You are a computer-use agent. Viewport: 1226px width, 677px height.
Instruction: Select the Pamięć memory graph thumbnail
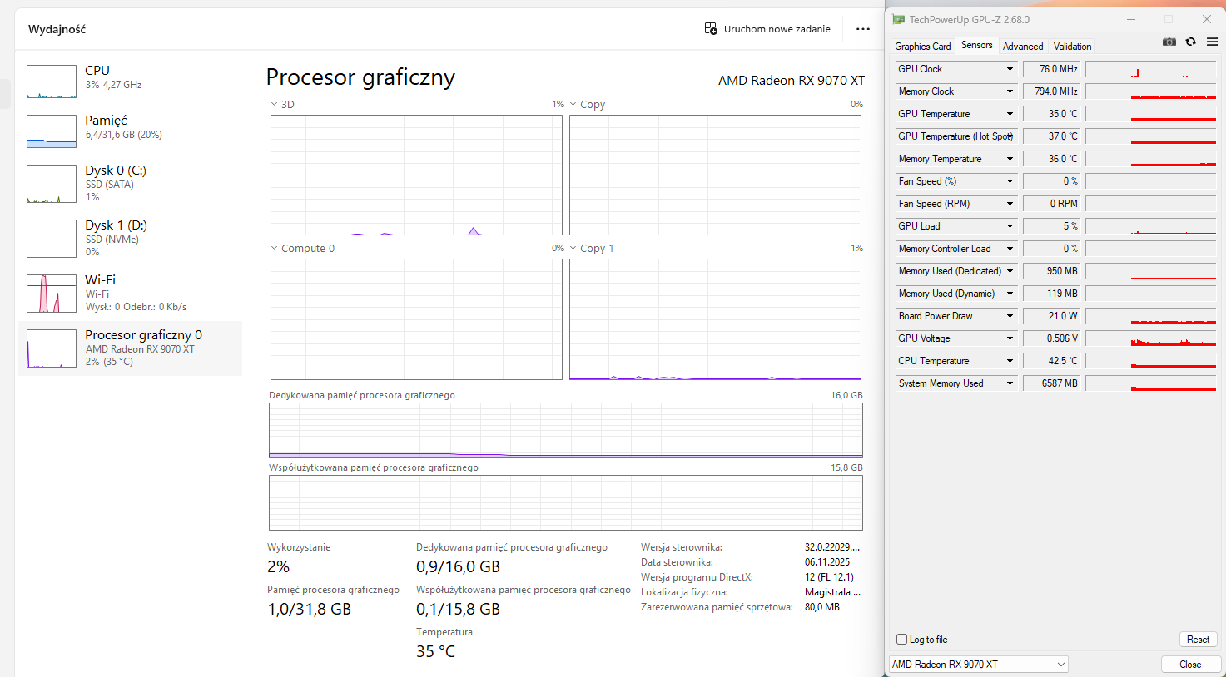(x=52, y=131)
